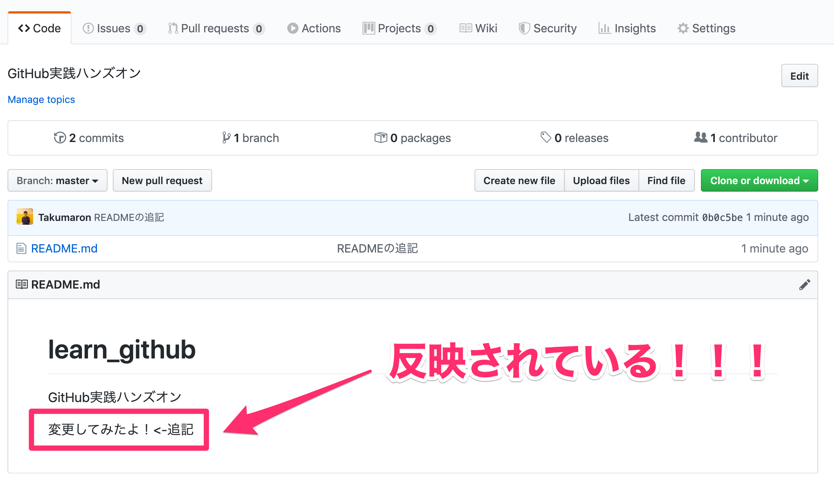
Task: Expand the Clone or download dropdown
Action: 759,180
